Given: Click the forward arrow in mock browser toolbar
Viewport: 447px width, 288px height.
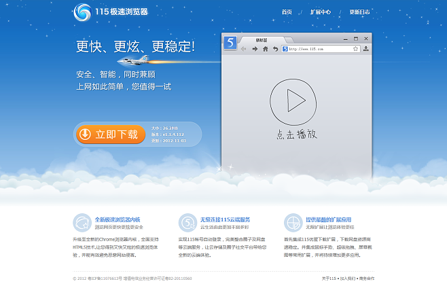Looking at the screenshot, I should 255,49.
